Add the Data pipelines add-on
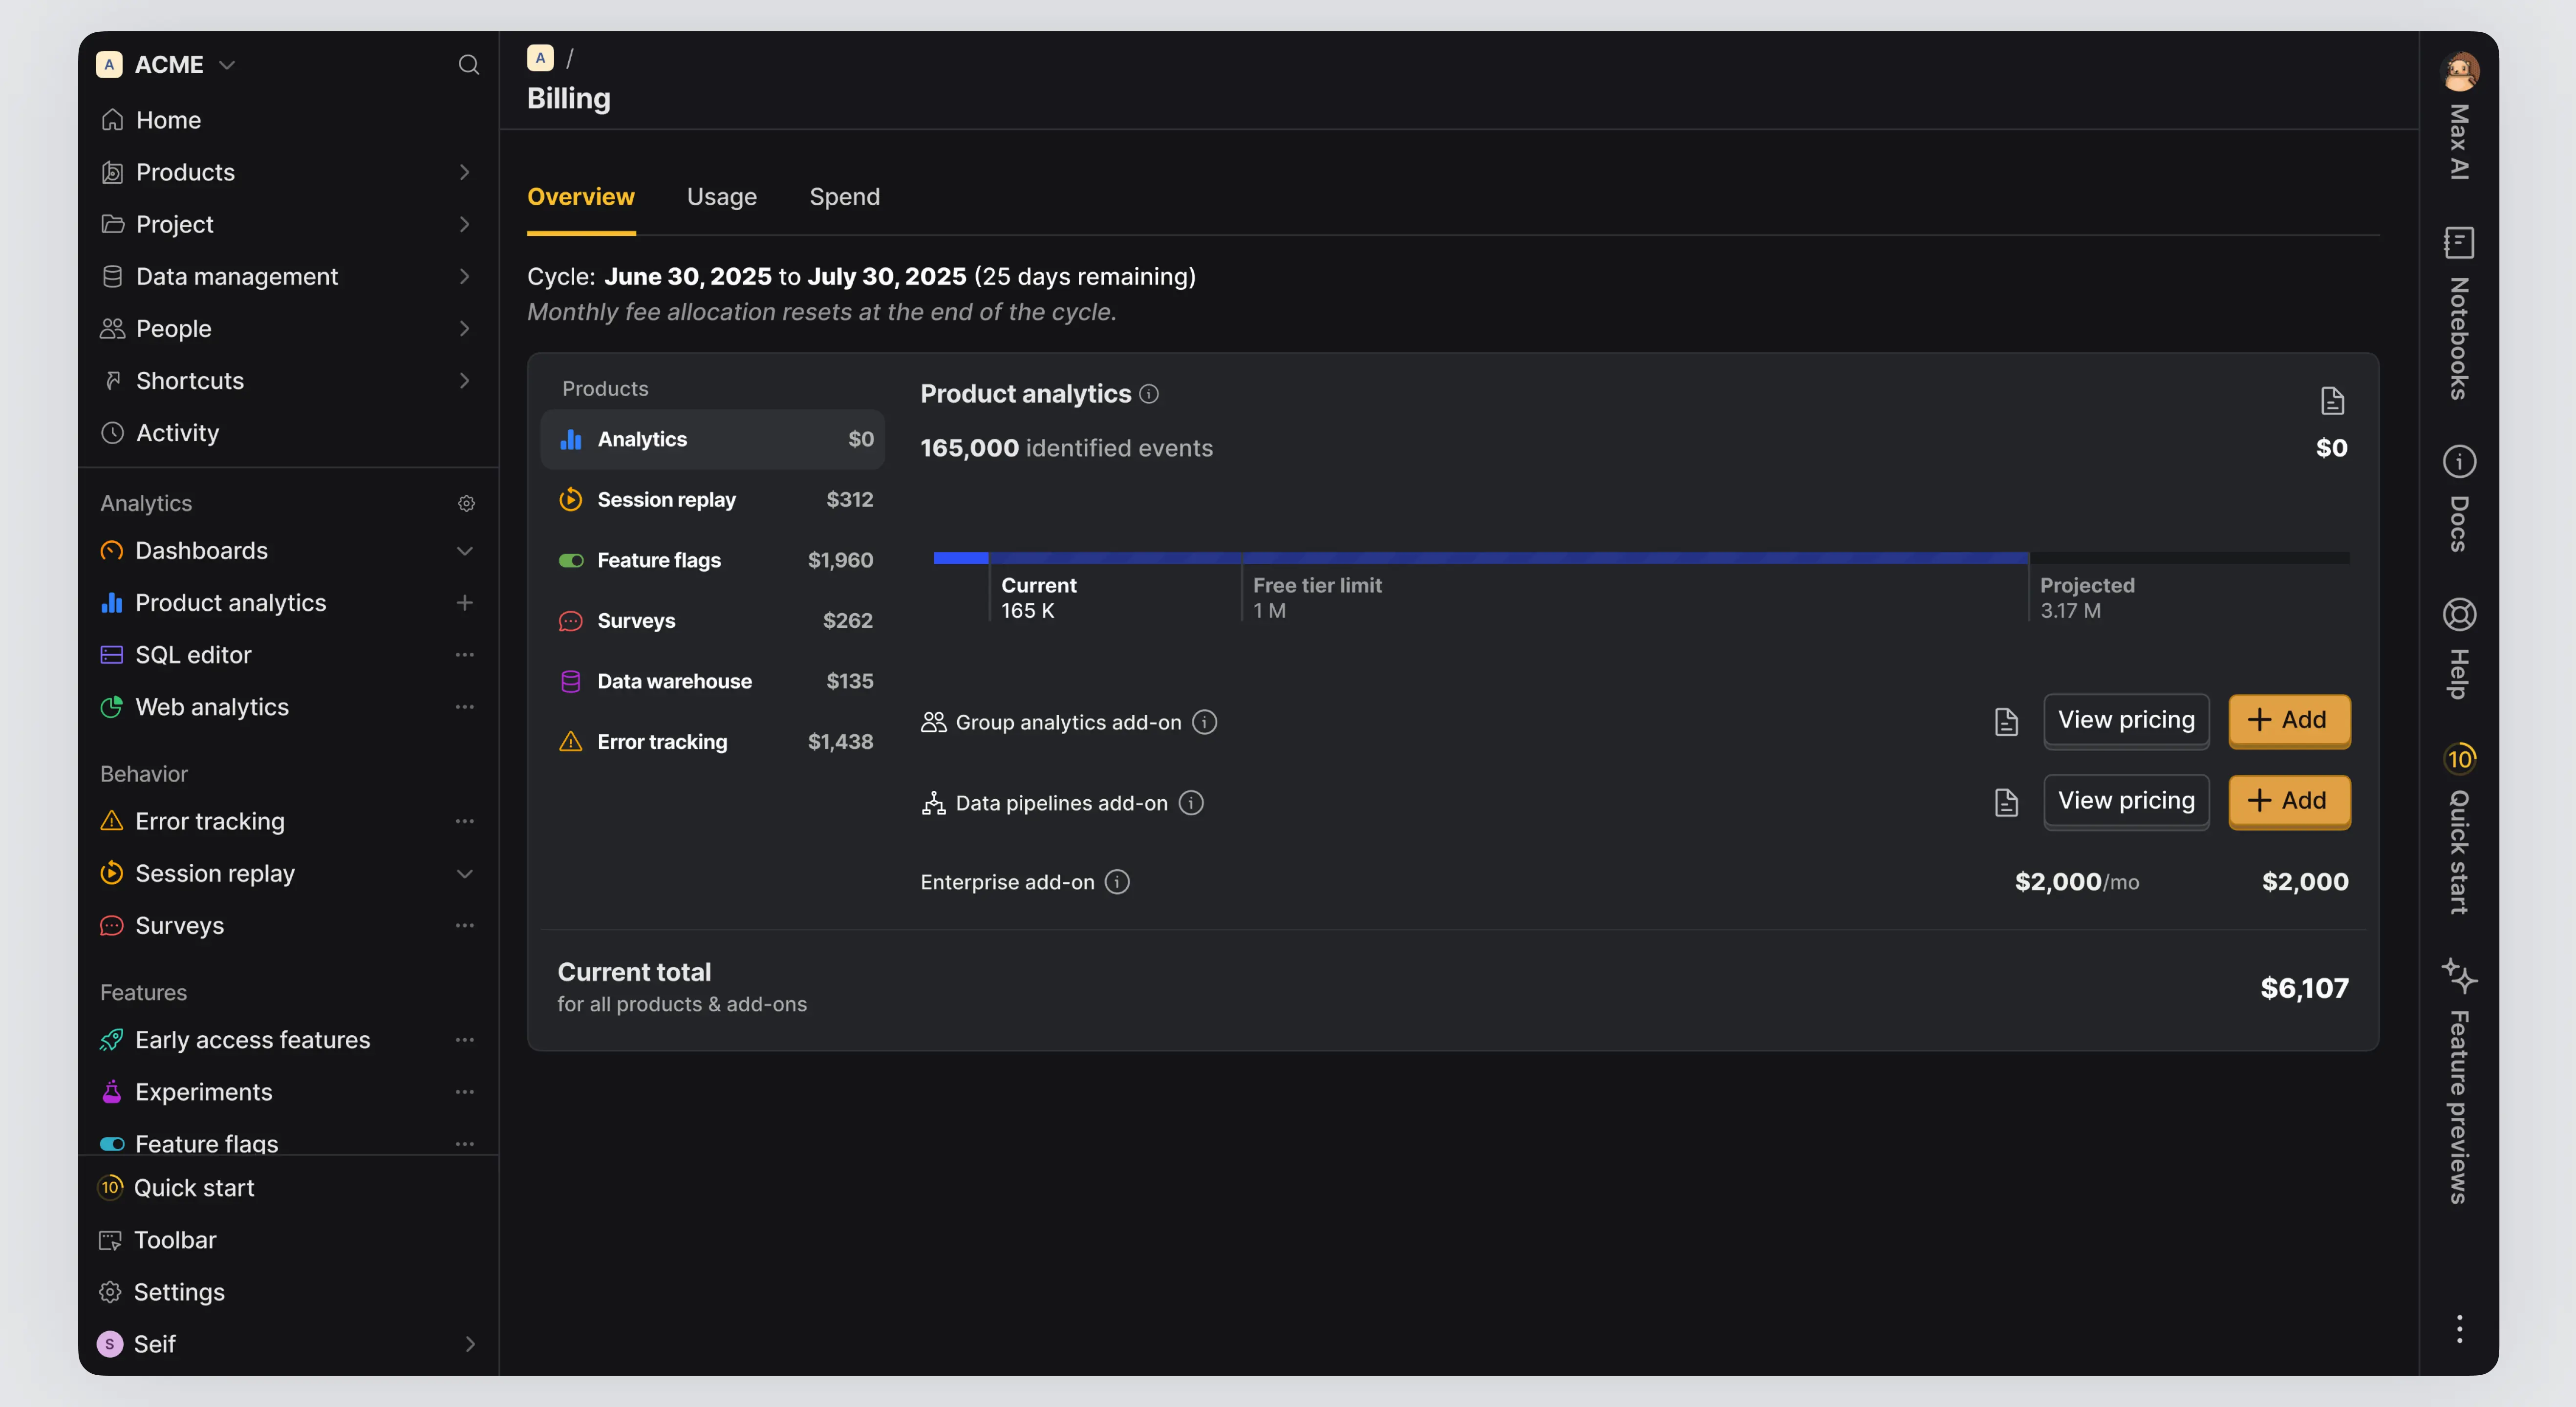2576x1407 pixels. pos(2288,801)
